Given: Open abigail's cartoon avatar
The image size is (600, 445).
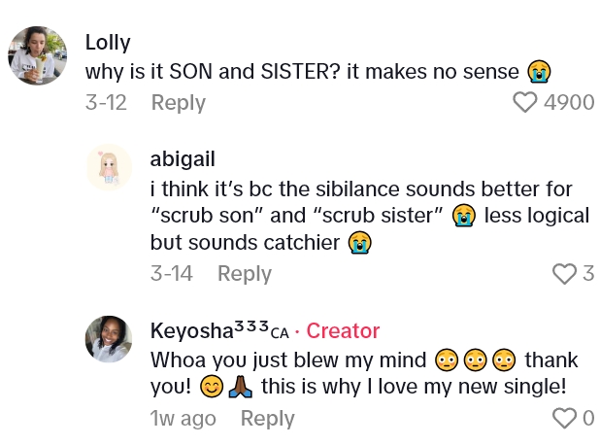Looking at the screenshot, I should 109,168.
